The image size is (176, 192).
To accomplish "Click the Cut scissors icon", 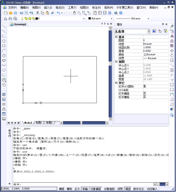I will [37, 13].
